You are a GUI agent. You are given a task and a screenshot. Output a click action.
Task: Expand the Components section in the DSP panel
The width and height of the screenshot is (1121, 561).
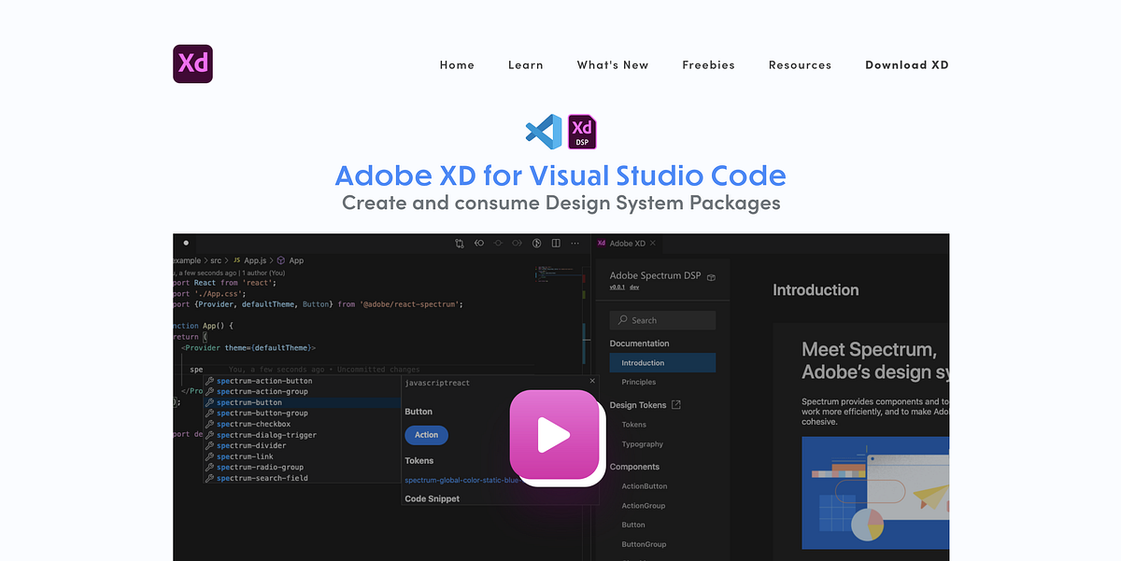[634, 466]
